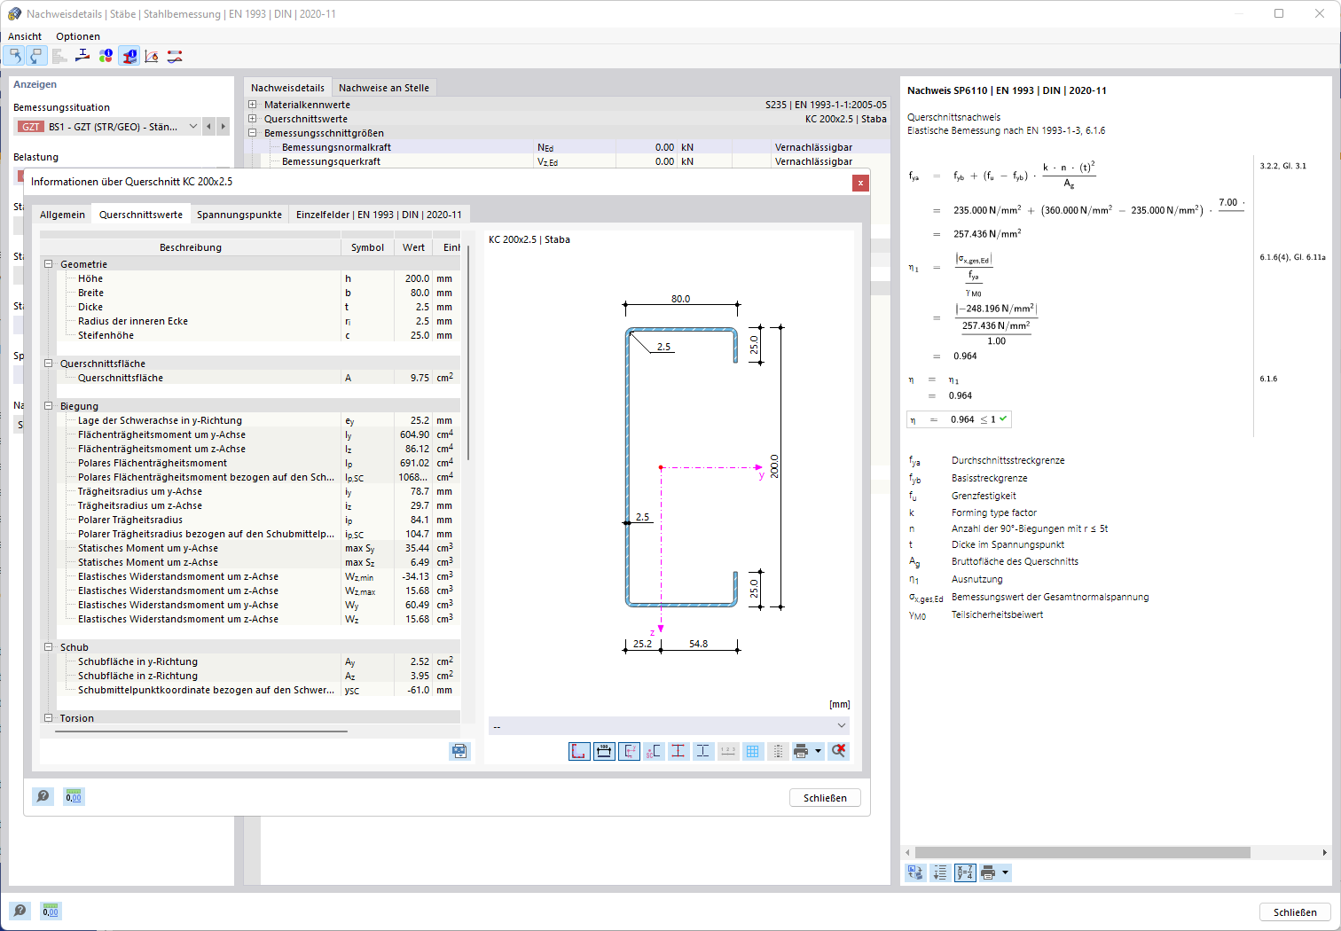Open the Ansicht menu
This screenshot has height=931, width=1341.
[x=25, y=36]
